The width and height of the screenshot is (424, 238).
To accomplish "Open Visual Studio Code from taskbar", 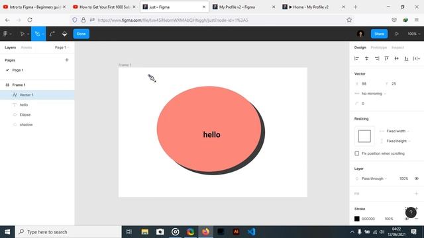I will [251, 232].
